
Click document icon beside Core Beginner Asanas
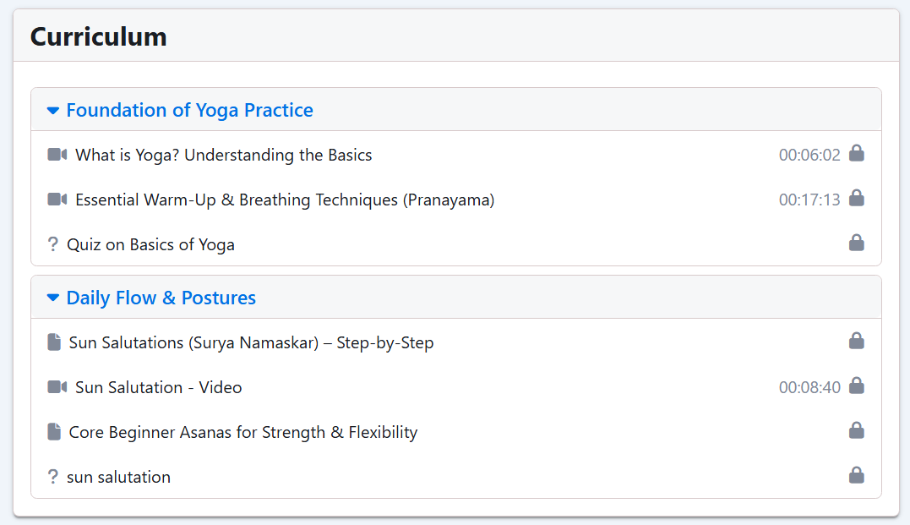pos(54,431)
